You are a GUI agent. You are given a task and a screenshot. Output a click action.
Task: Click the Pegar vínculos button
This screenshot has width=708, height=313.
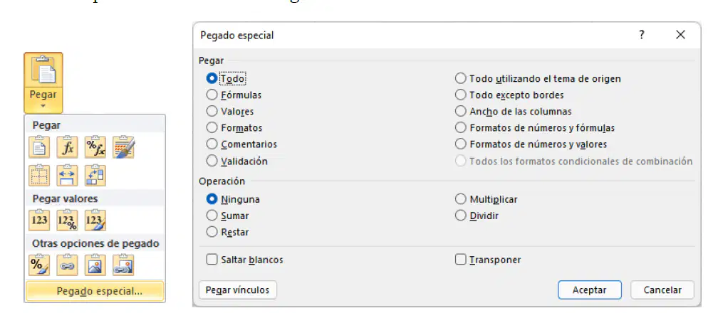(x=237, y=290)
